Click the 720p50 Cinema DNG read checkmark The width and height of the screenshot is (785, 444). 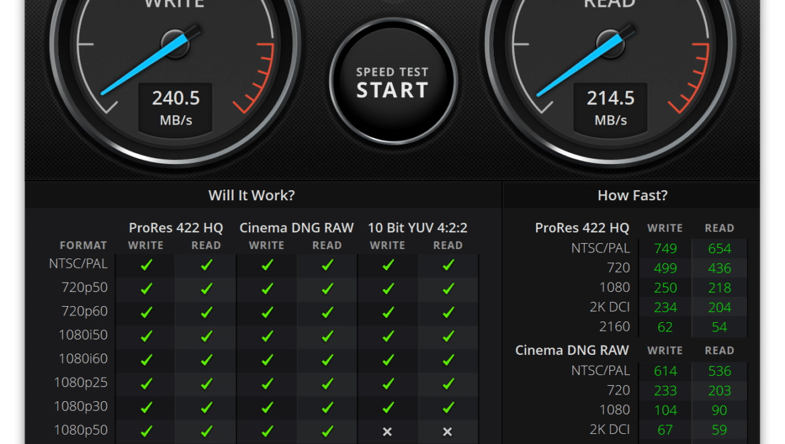click(327, 288)
